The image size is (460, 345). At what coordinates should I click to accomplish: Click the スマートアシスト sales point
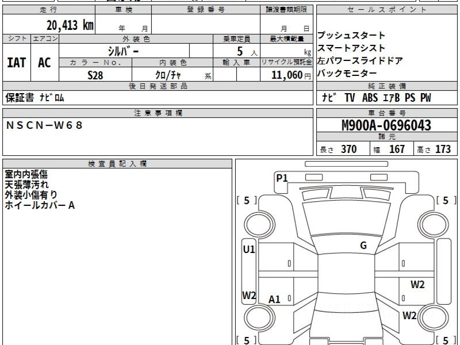click(x=351, y=48)
